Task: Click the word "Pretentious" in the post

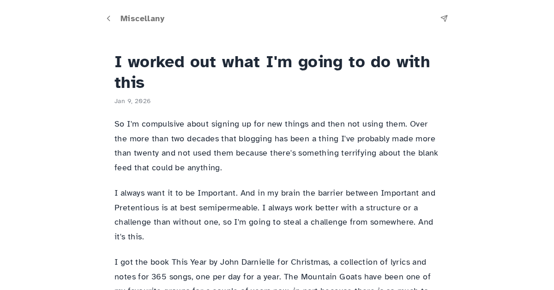Action: (137, 208)
